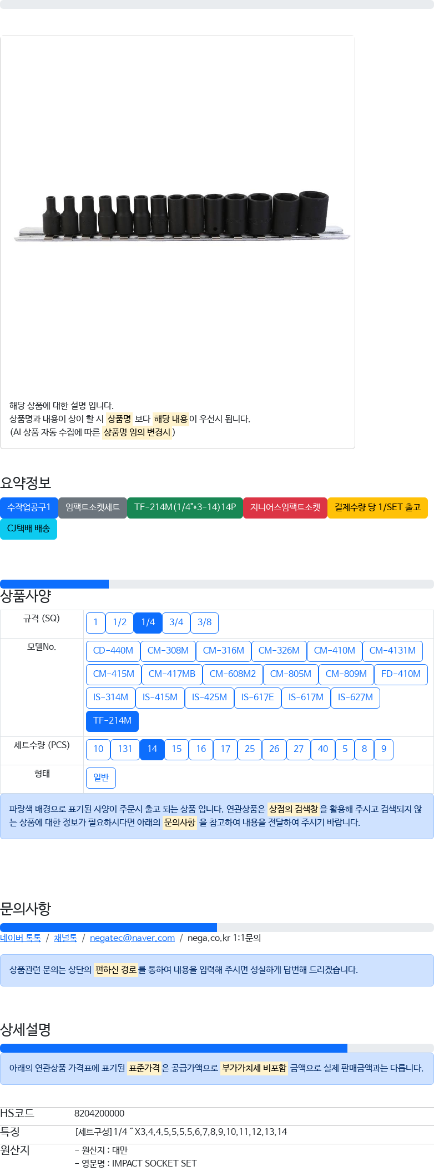Screen dimensions: 434x1171
Task: Click the impact socket set product image
Action: tap(183, 215)
